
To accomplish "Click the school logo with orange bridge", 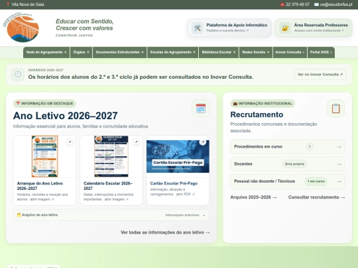I will coord(21,28).
